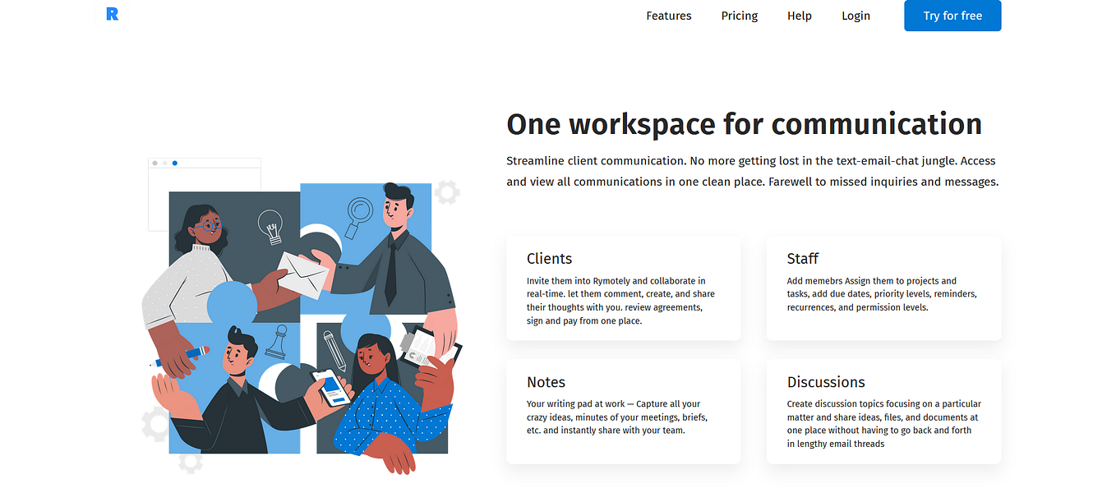Image resolution: width=1093 pixels, height=493 pixels.
Task: Select the Notes feature card heading
Action: (x=546, y=382)
